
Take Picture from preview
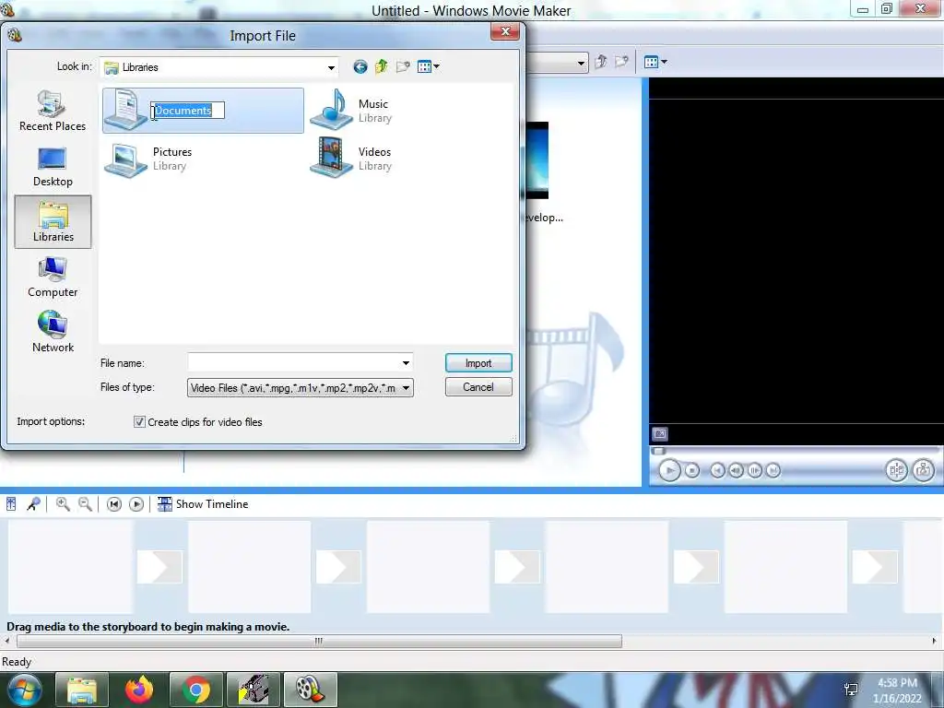(924, 470)
